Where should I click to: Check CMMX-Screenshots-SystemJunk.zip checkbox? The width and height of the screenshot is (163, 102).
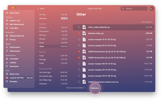click(79, 82)
